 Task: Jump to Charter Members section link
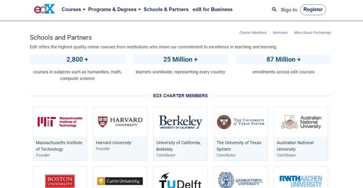(x=253, y=33)
